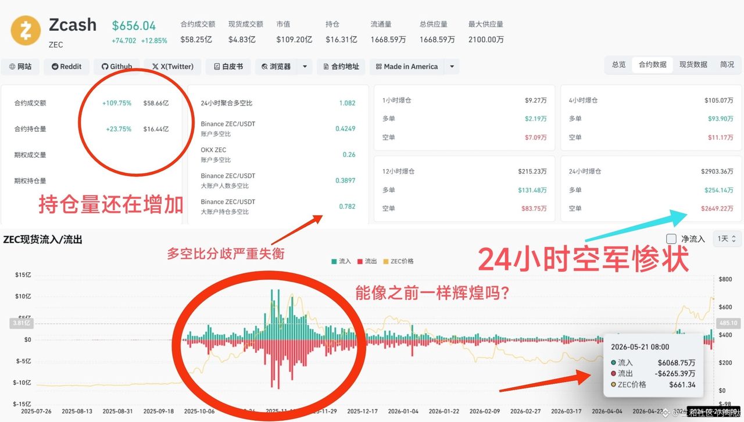Click the 市值 $109.20亿 stat
The height and width of the screenshot is (422, 744).
[x=294, y=32]
